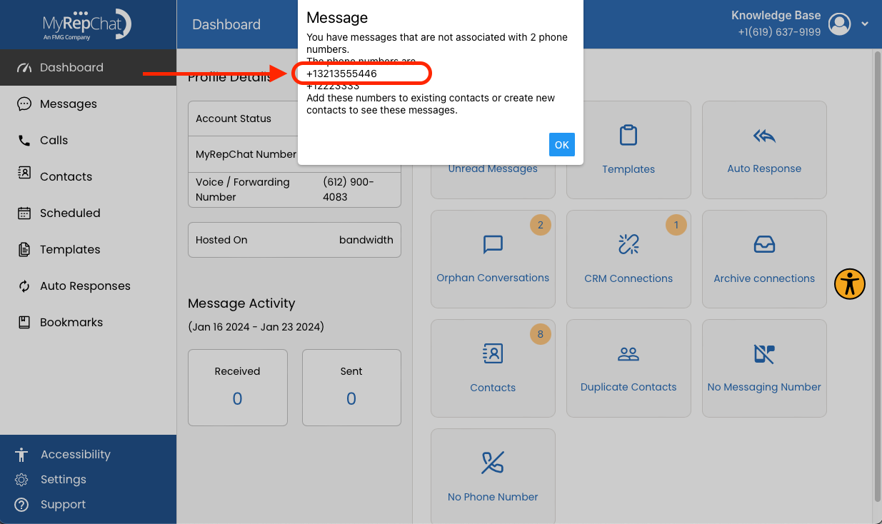This screenshot has height=524, width=882.
Task: Click the Orphan Conversations badge showing 2
Action: tap(541, 225)
